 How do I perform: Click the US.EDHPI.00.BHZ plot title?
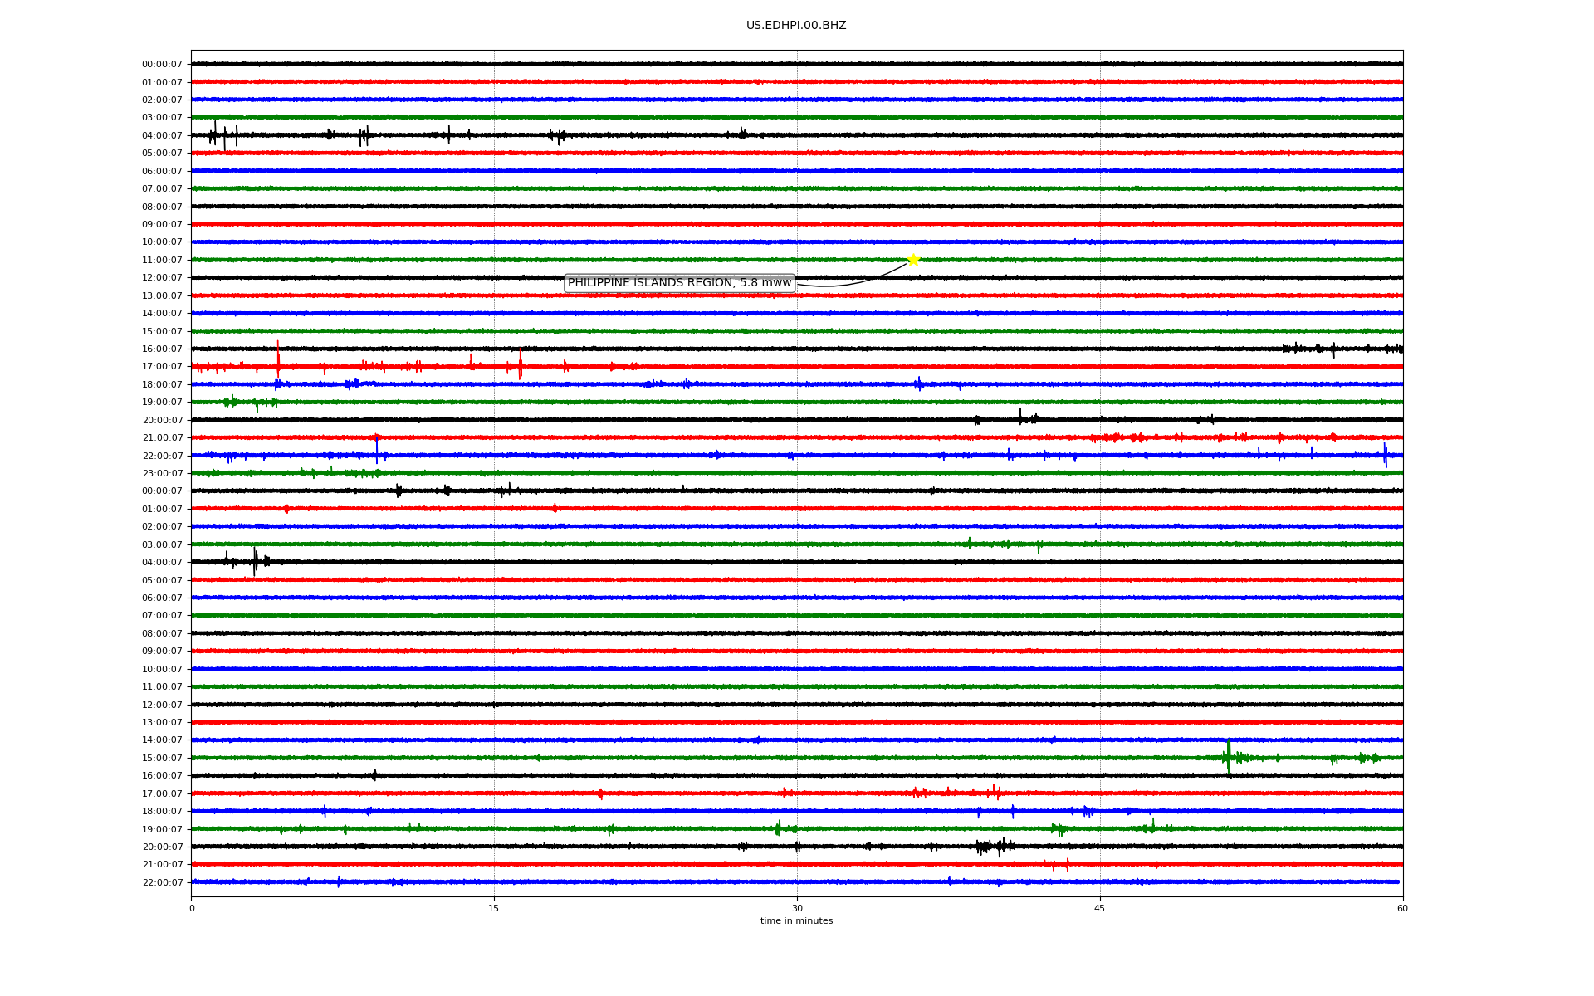pos(795,26)
